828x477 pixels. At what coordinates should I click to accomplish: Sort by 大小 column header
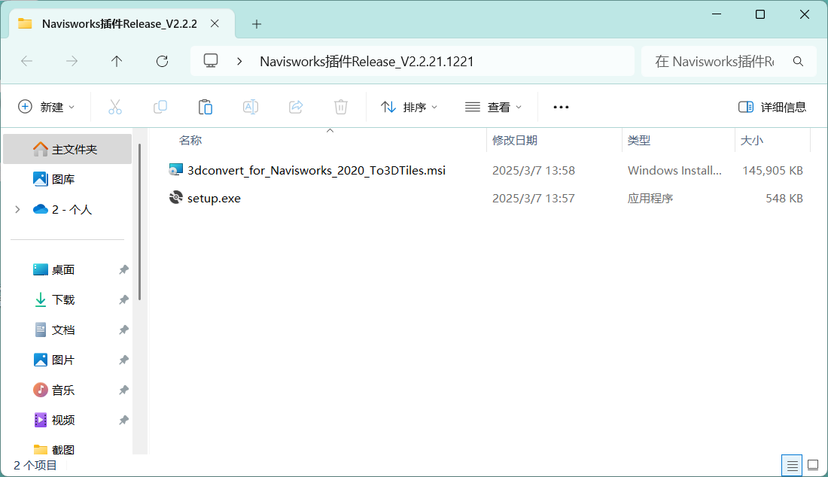(x=752, y=141)
